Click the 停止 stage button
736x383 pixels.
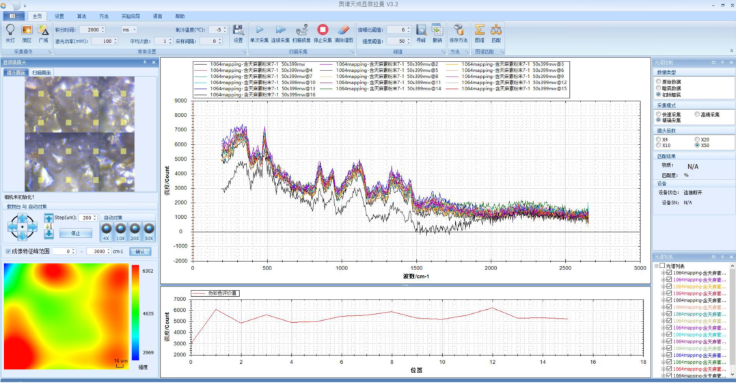(x=76, y=233)
